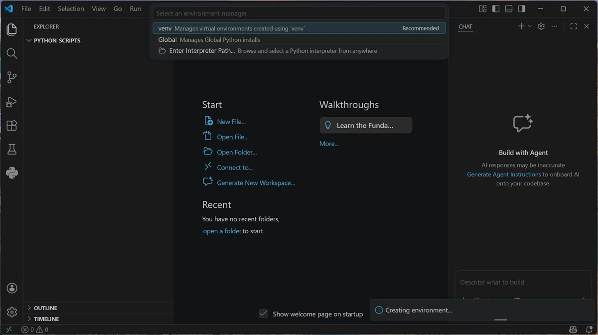Viewport: 598px width, 335px height.
Task: Click Connect to link under Start
Action: pos(235,167)
